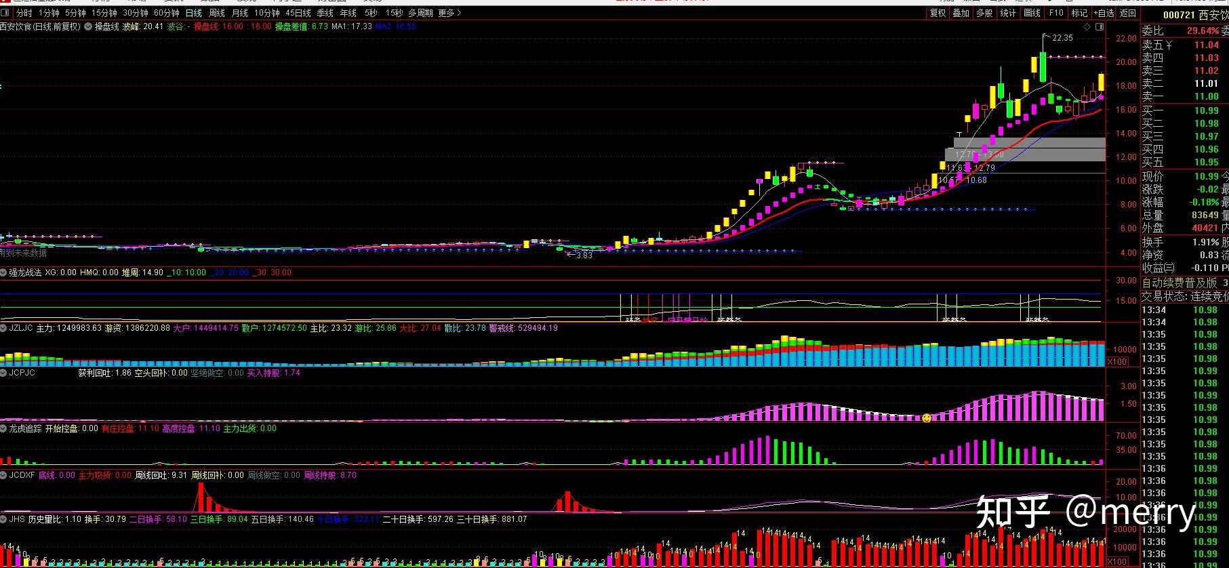Click the 复权 adjustment button
Screen dimensions: 1229x568
(938, 14)
